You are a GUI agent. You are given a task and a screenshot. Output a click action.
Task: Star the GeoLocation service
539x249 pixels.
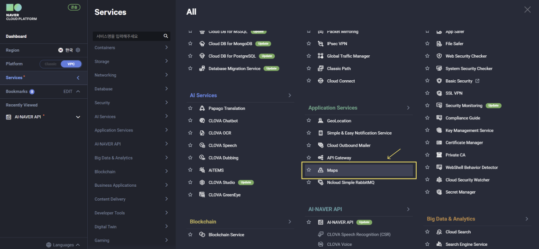click(309, 121)
